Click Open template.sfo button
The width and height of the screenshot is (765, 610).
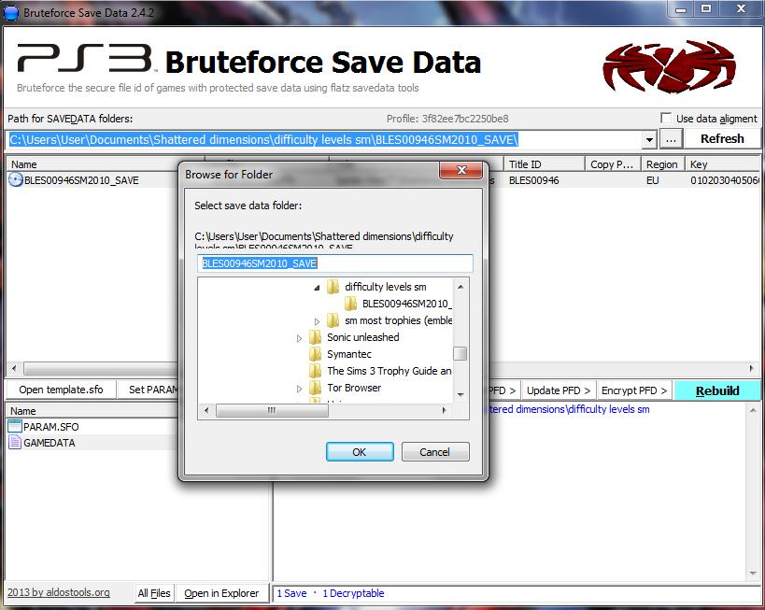pyautogui.click(x=61, y=390)
